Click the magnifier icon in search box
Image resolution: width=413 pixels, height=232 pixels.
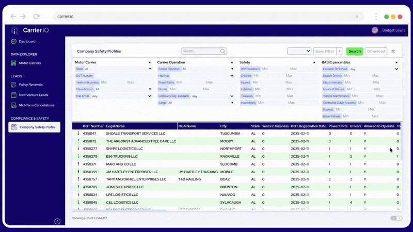223,52
